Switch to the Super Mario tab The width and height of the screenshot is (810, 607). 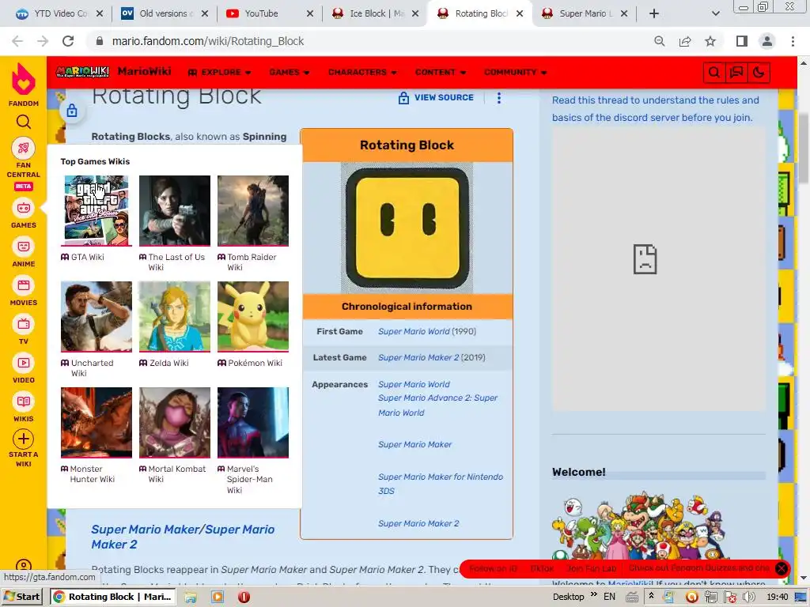pos(584,13)
